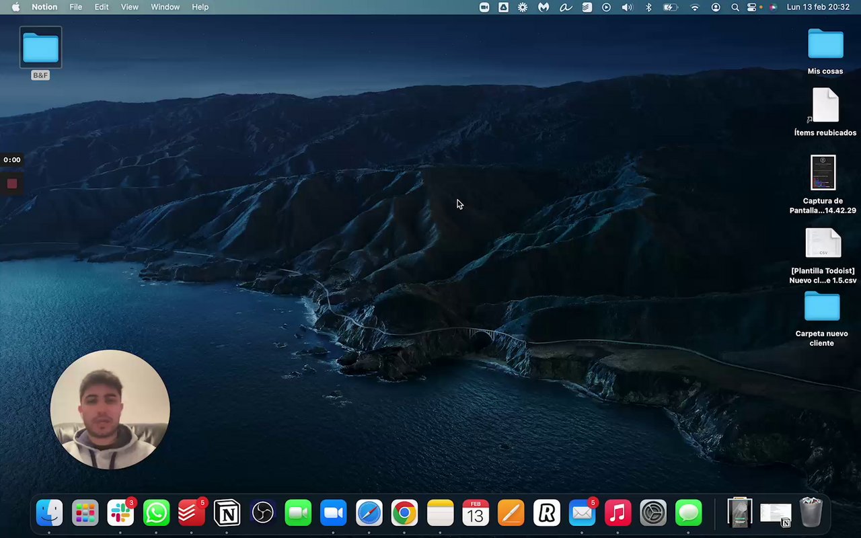Open Todoist app in the dock
This screenshot has height=538, width=861.
click(192, 514)
